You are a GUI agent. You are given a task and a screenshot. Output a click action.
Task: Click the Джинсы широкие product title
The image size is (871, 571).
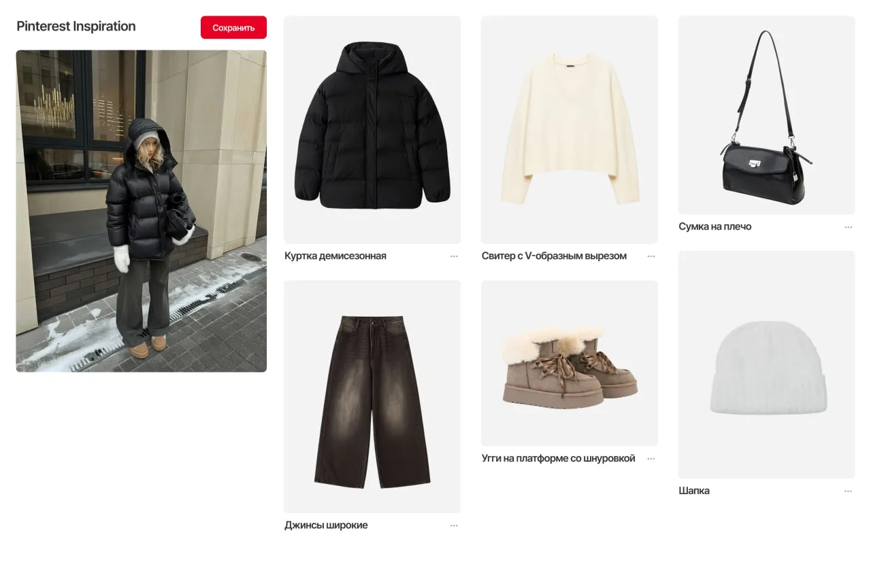[326, 525]
